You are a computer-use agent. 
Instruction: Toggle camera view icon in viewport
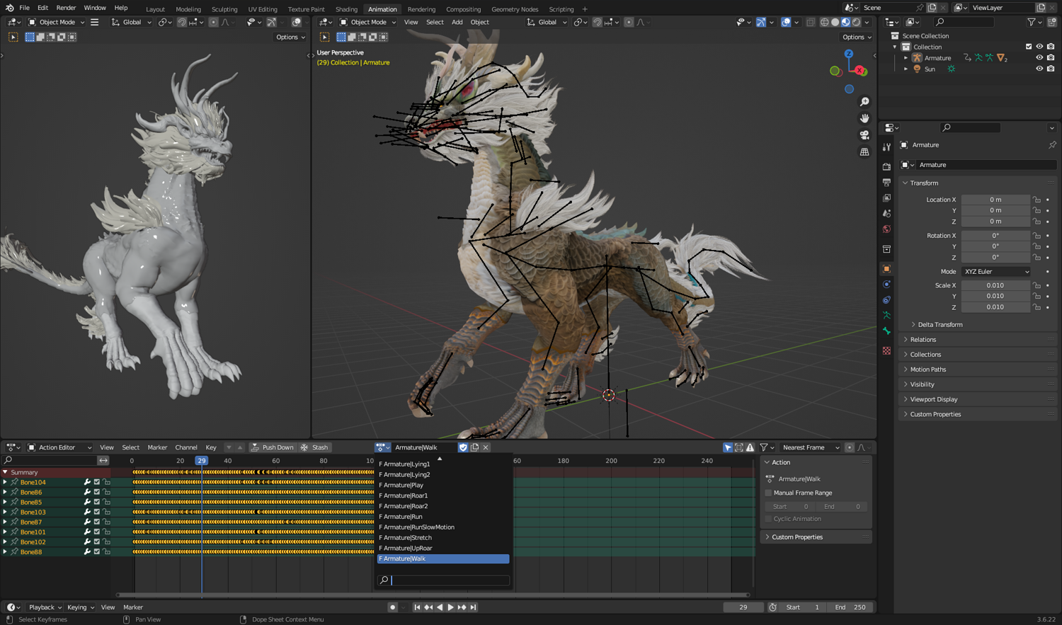point(864,135)
